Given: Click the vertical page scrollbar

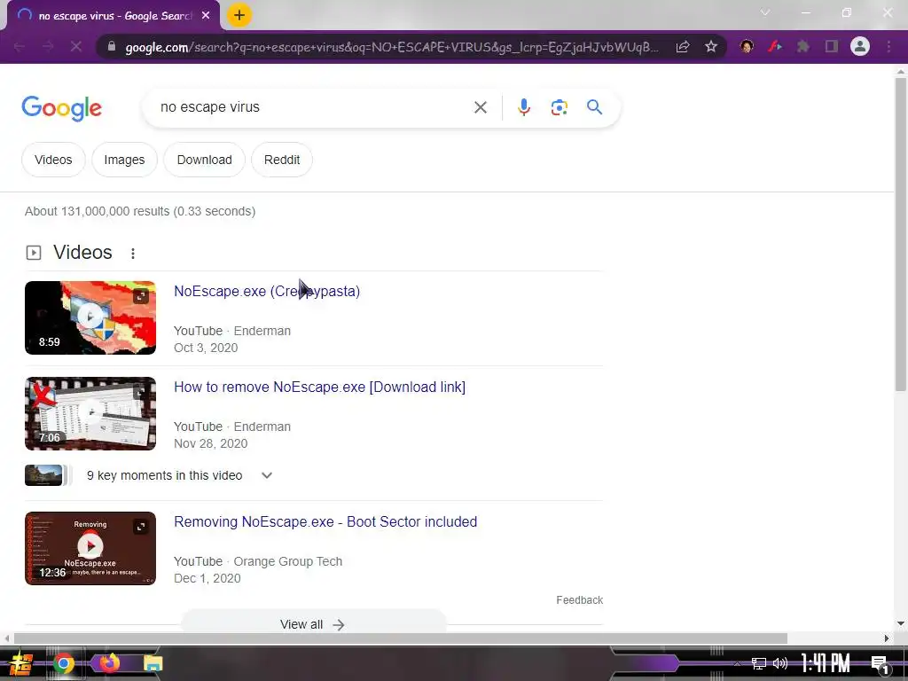Looking at the screenshot, I should tap(900, 234).
